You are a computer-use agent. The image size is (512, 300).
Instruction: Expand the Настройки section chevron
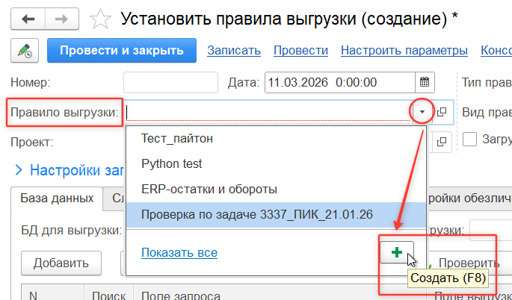point(19,170)
